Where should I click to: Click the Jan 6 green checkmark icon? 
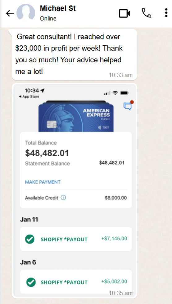31,282
